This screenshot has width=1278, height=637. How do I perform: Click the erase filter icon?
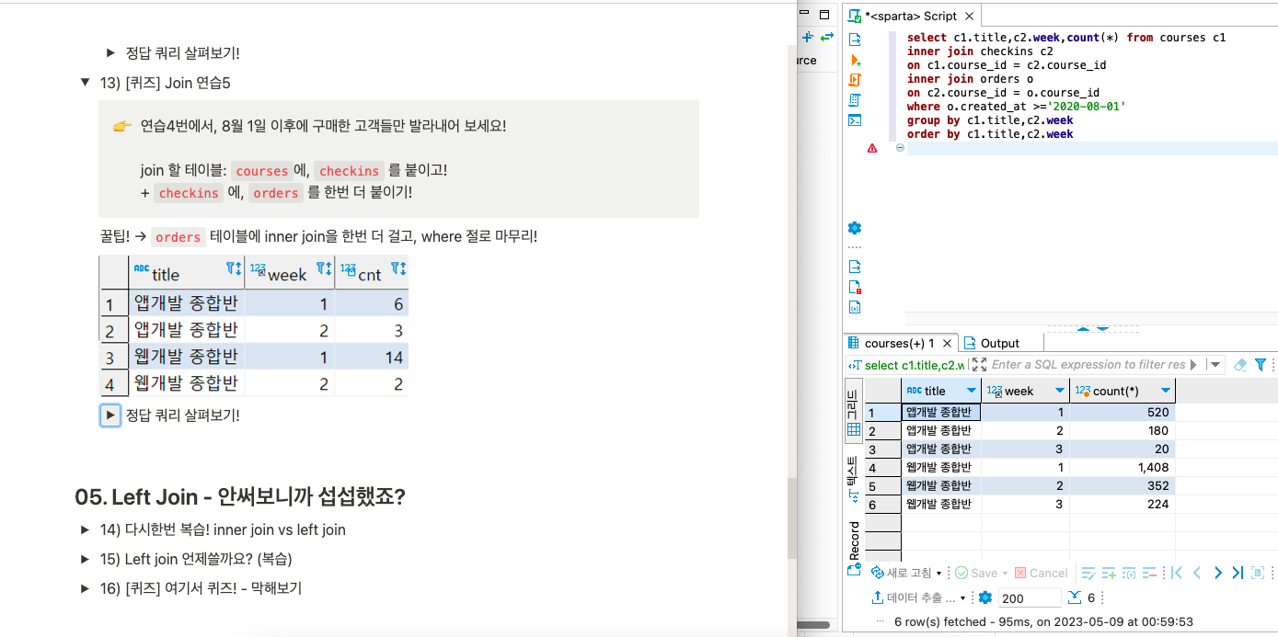coord(1240,365)
